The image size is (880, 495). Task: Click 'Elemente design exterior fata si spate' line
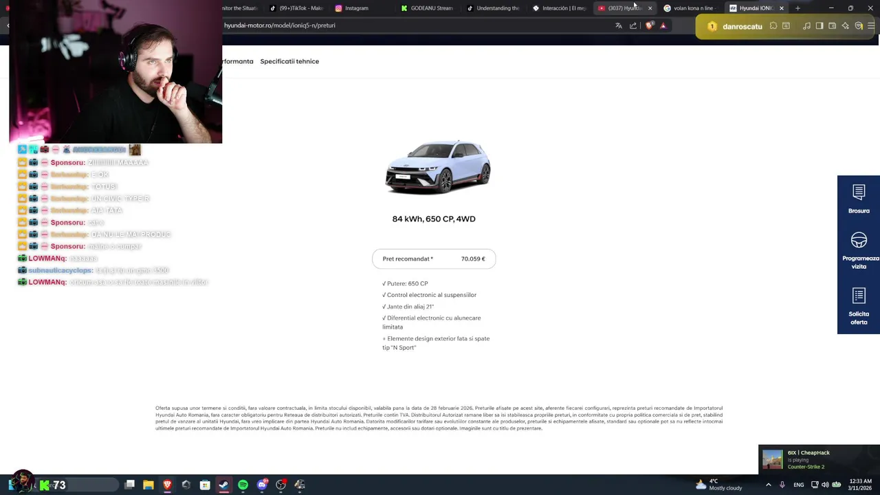coord(436,343)
